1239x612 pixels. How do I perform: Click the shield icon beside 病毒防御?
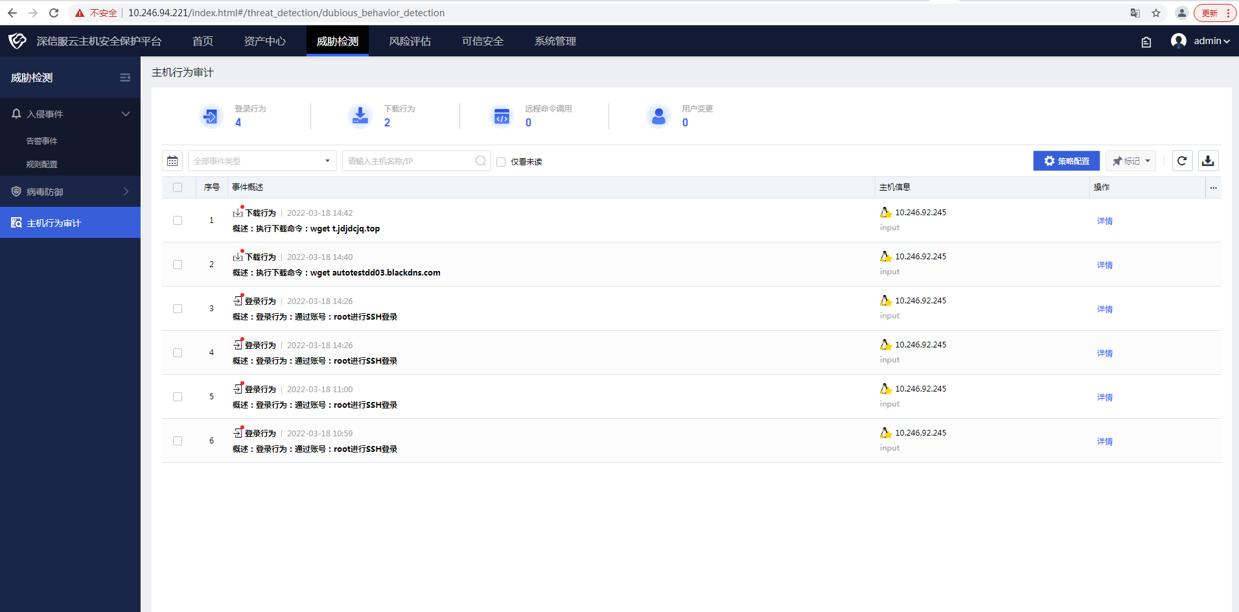pos(16,191)
